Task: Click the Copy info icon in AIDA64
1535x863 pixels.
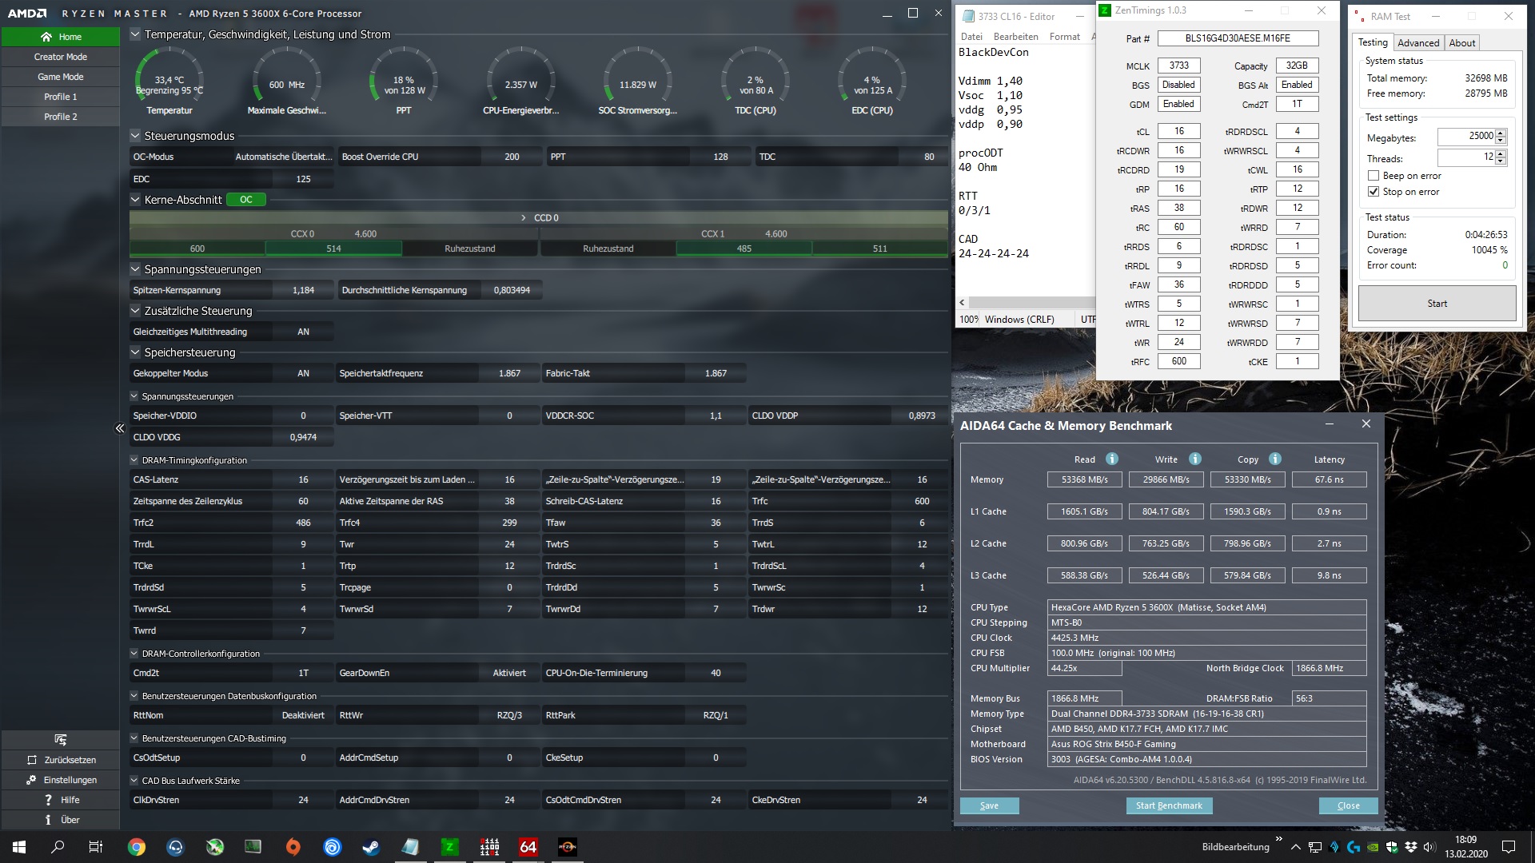Action: click(x=1275, y=459)
